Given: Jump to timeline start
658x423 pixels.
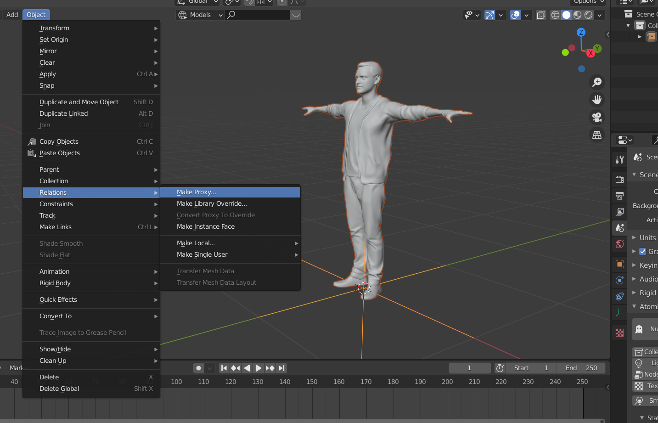Looking at the screenshot, I should [x=224, y=368].
